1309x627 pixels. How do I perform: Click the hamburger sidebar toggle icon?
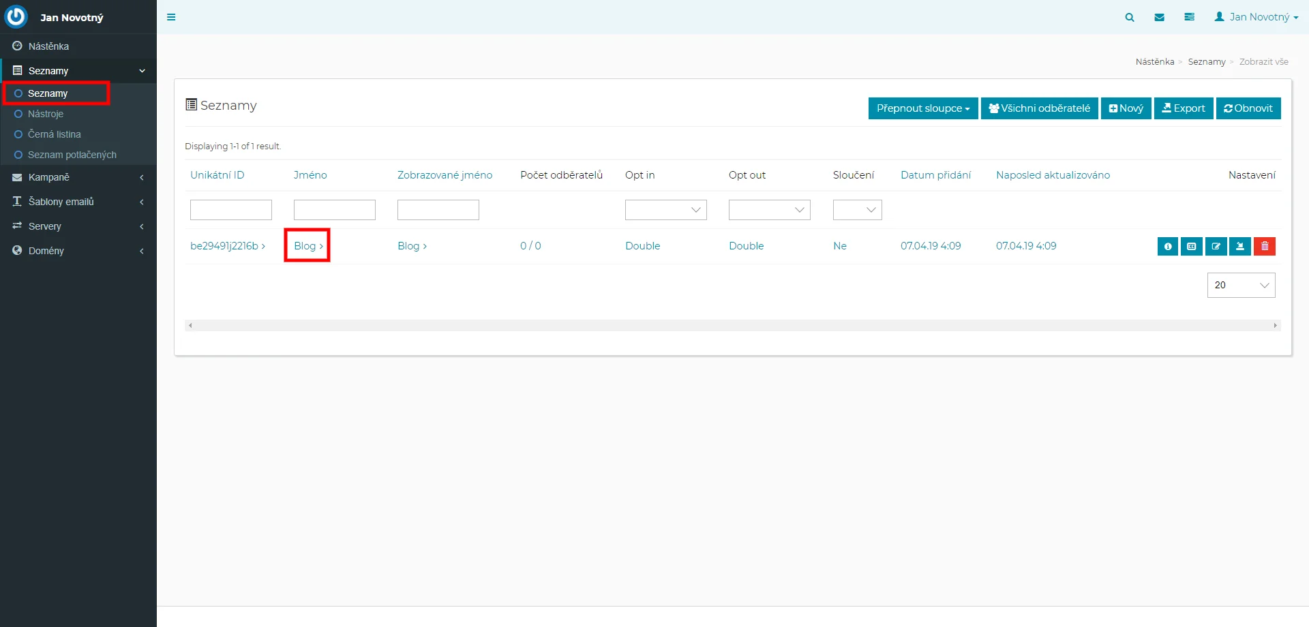pos(171,17)
